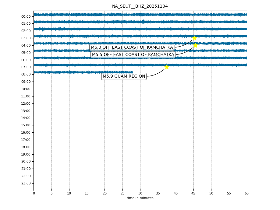The height and width of the screenshot is (210, 280).
Task: Select the 08:00 hour tick label
Action: tap(26, 75)
